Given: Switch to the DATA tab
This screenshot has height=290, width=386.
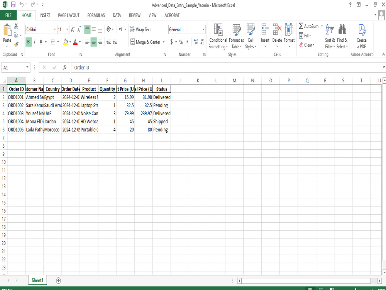Looking at the screenshot, I should (x=117, y=15).
